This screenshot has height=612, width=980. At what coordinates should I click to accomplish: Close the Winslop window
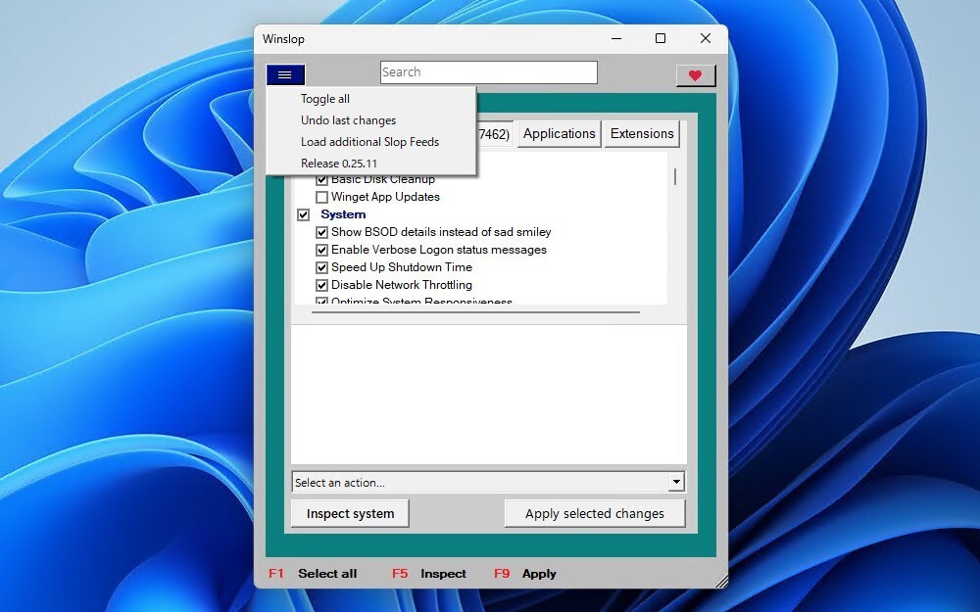click(706, 39)
